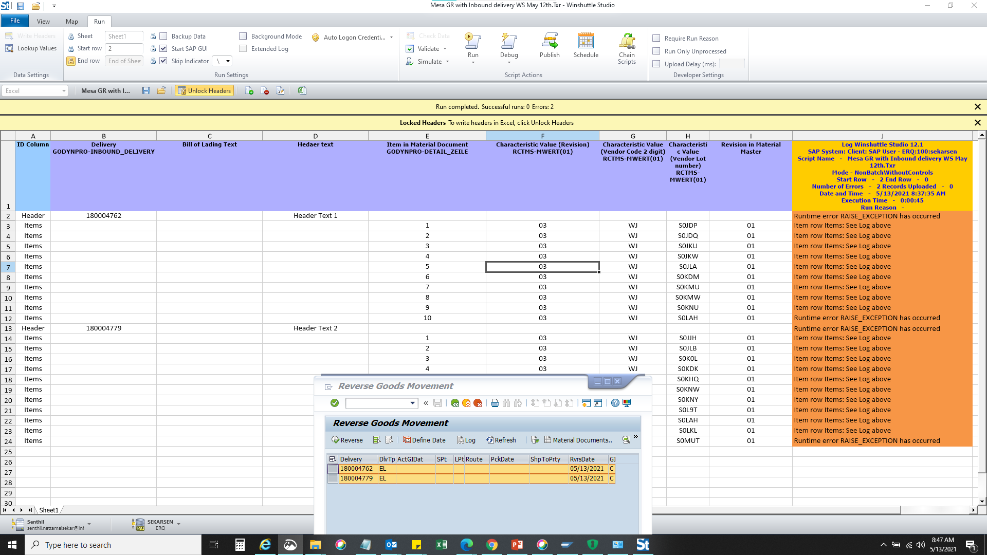Image resolution: width=987 pixels, height=555 pixels.
Task: Open the File menu tab
Action: [15, 21]
